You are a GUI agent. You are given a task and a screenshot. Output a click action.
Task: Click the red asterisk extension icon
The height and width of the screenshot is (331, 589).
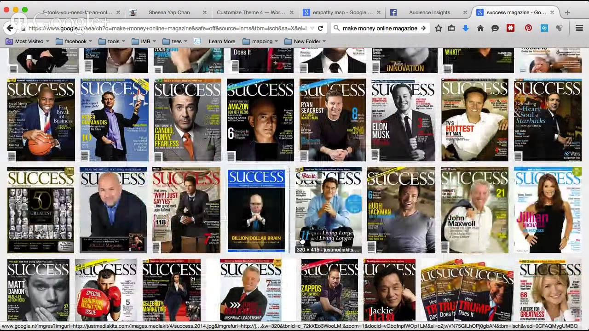coord(510,28)
